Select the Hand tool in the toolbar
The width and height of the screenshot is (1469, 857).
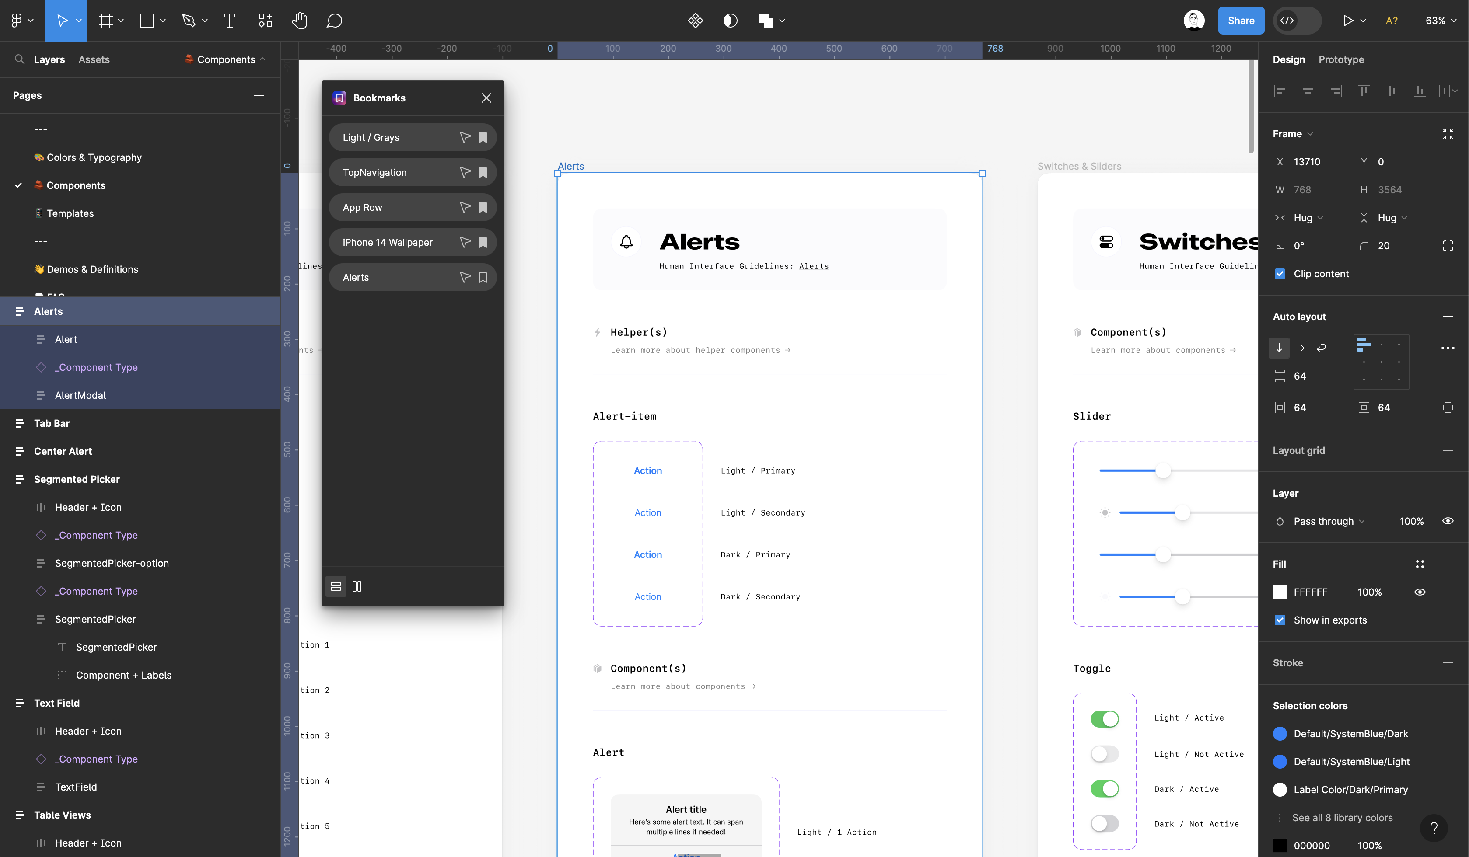(299, 21)
